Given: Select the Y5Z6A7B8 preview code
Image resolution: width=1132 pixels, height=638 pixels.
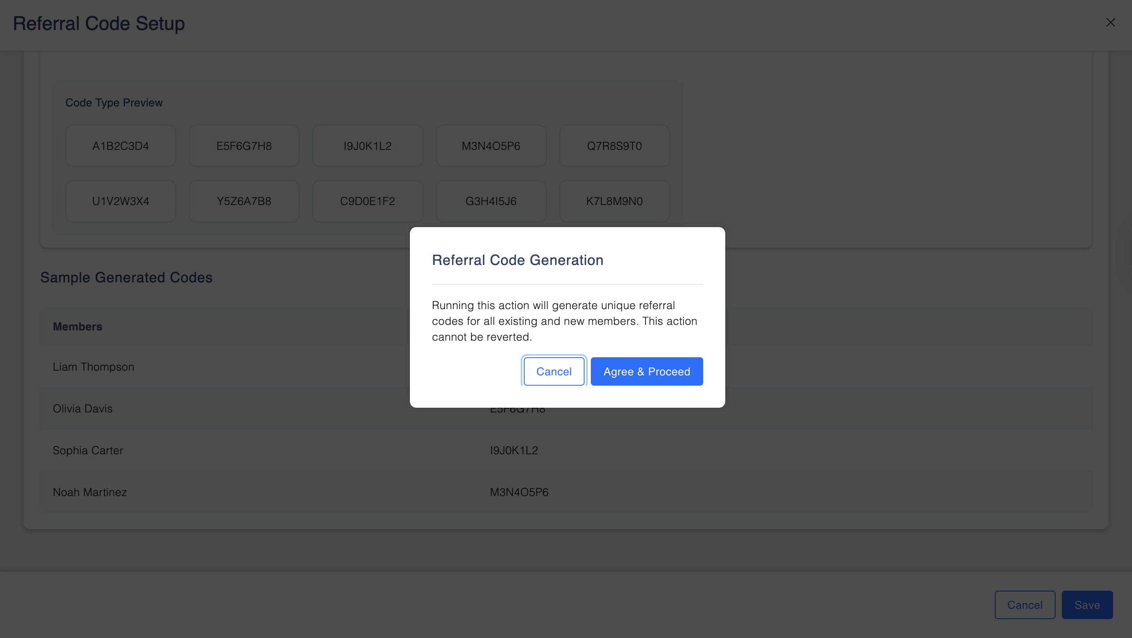Looking at the screenshot, I should [x=244, y=201].
